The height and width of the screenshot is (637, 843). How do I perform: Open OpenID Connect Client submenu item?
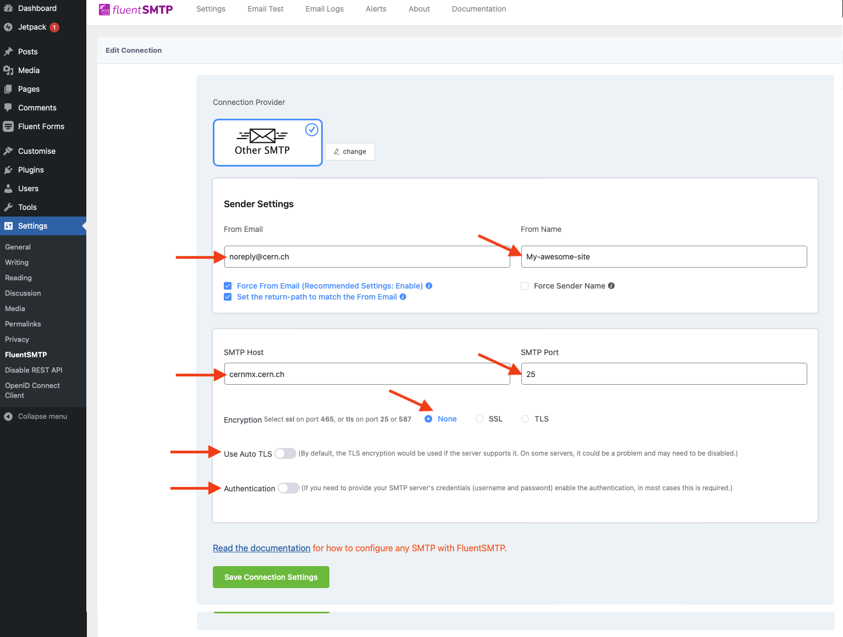tap(32, 391)
